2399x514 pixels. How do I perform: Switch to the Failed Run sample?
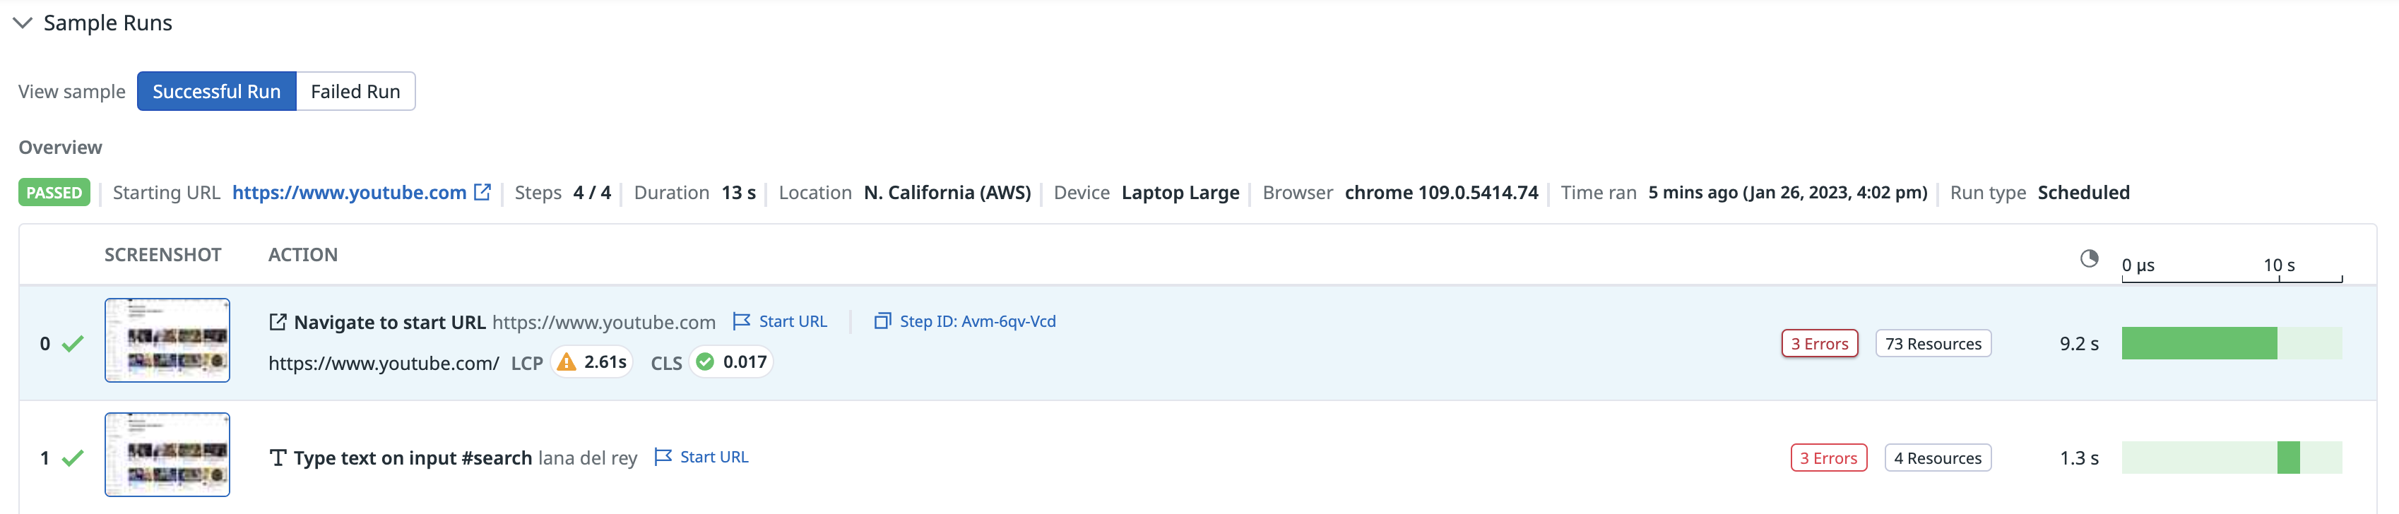pos(355,91)
